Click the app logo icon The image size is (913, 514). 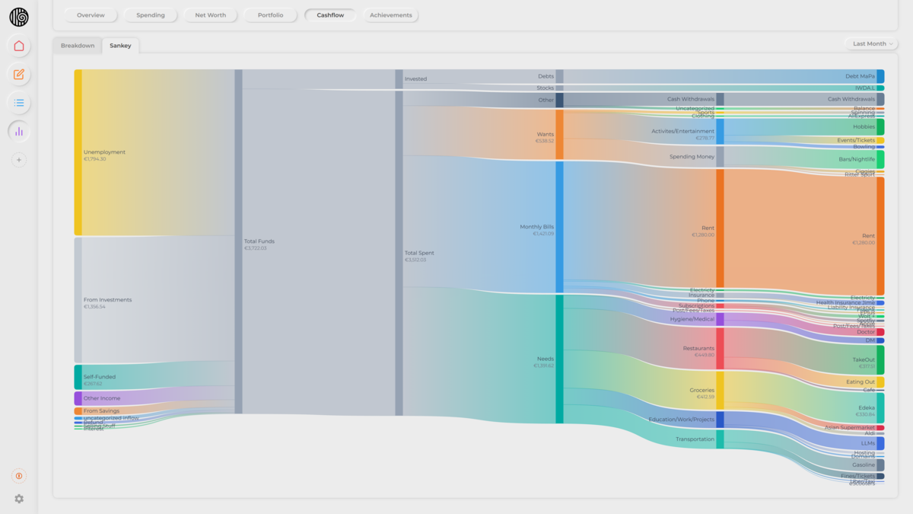[x=19, y=17]
